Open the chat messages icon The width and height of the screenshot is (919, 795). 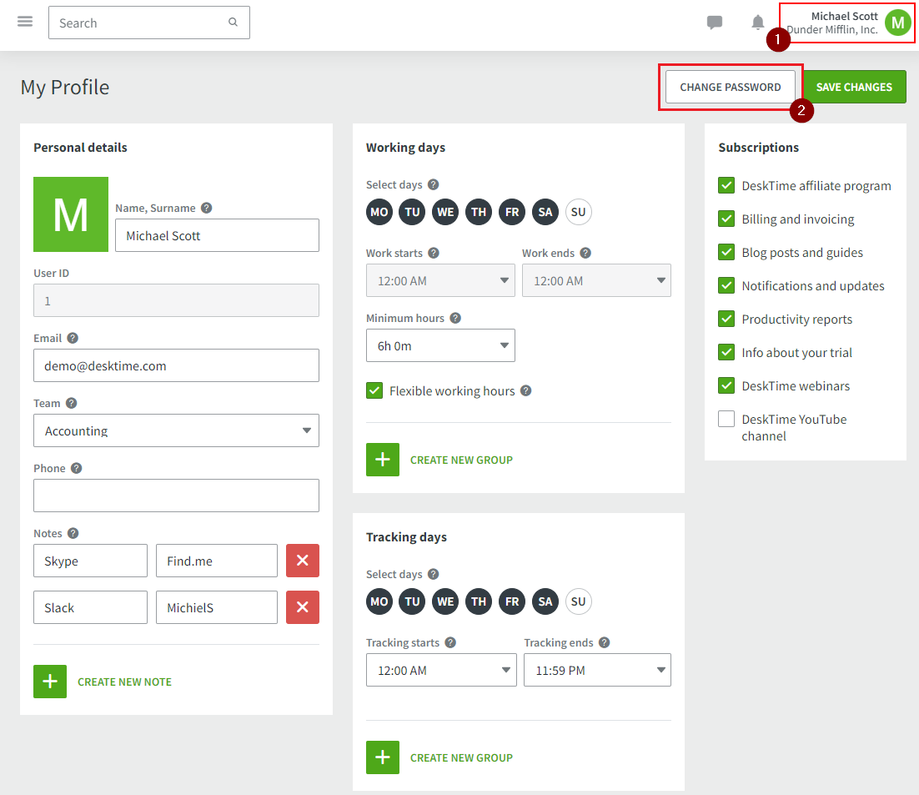[715, 23]
